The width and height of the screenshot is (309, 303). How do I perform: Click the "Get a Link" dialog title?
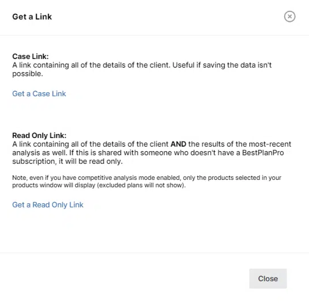(32, 17)
